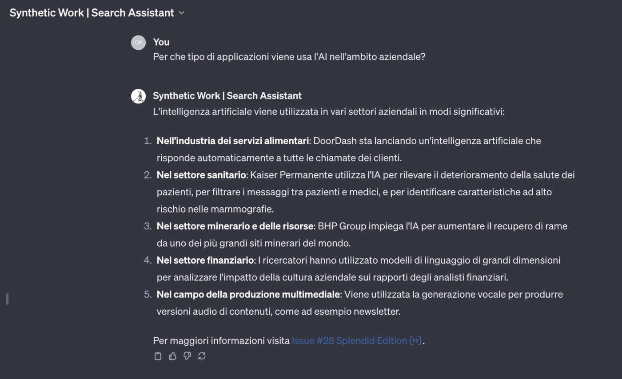Click the citation quote icon after link
Image resolution: width=622 pixels, height=379 pixels.
415,341
